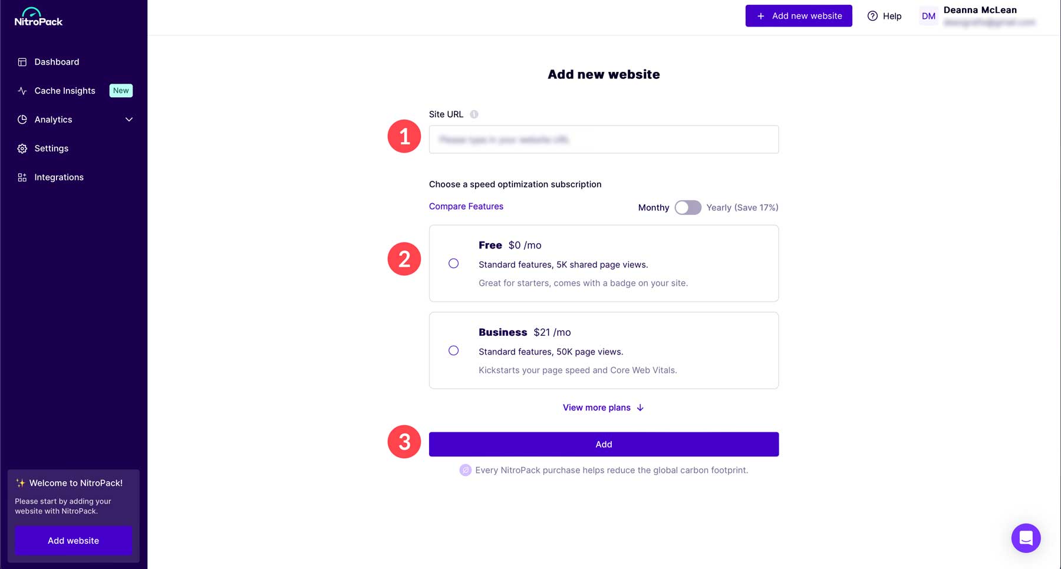The height and width of the screenshot is (569, 1061).
Task: Click the Integrations grid icon
Action: pyautogui.click(x=22, y=177)
